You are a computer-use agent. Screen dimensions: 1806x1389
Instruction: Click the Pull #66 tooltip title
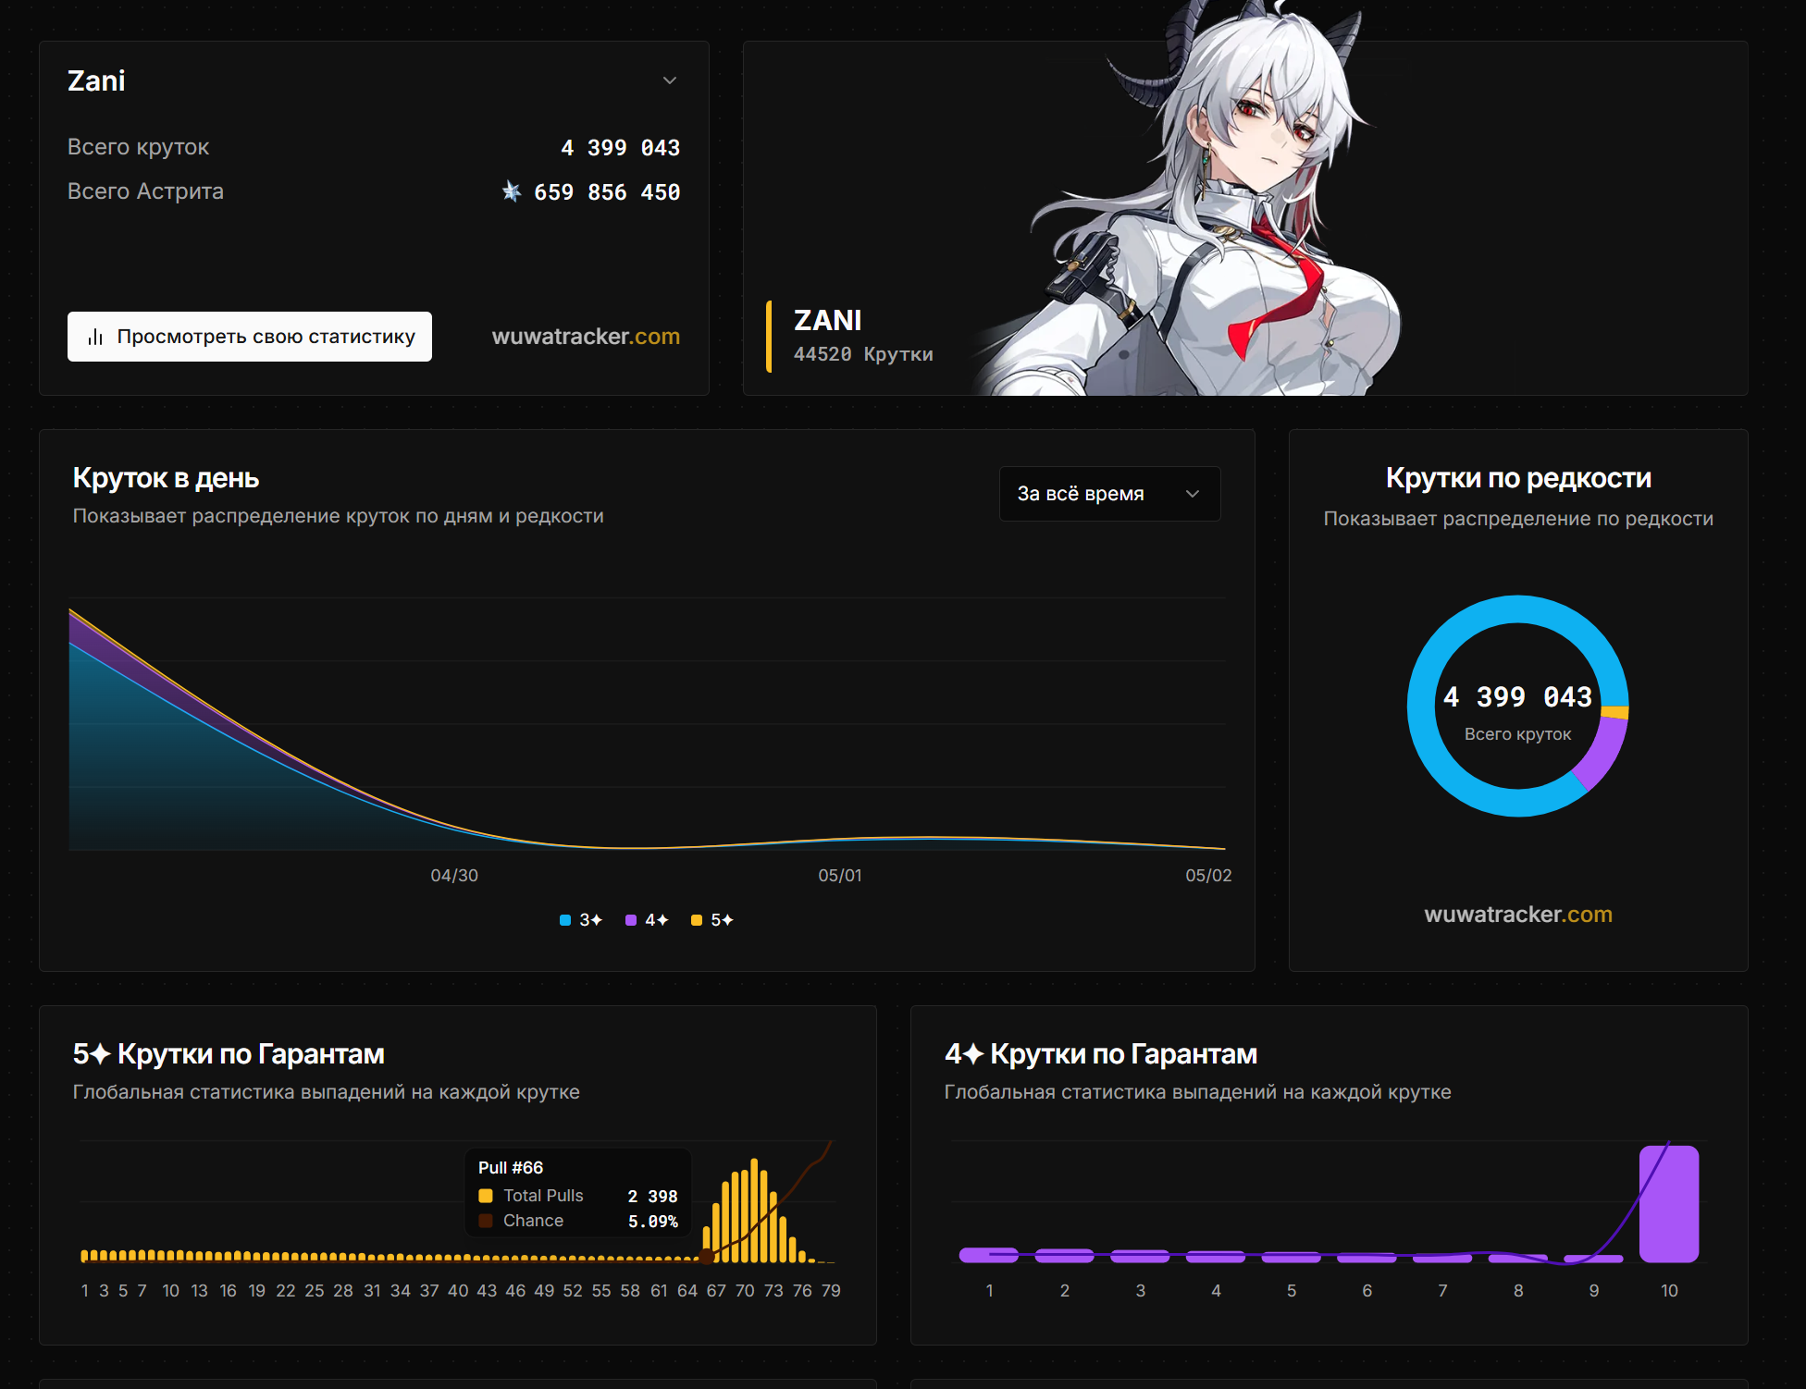(511, 1168)
